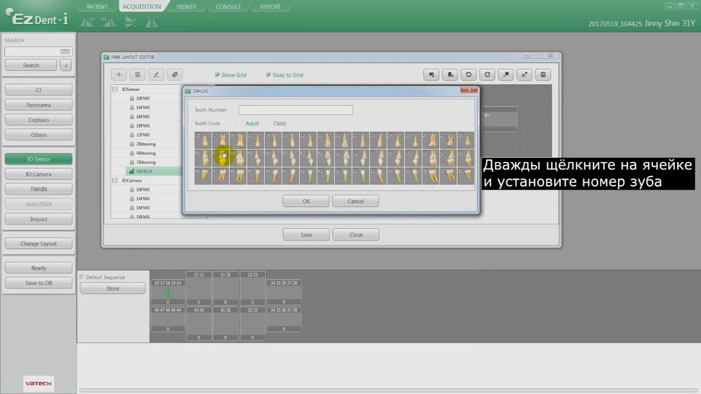
Task: Click the rotate clockwise icon in layout editor
Action: (487, 74)
